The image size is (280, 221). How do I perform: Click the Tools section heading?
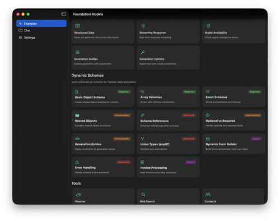click(x=76, y=183)
